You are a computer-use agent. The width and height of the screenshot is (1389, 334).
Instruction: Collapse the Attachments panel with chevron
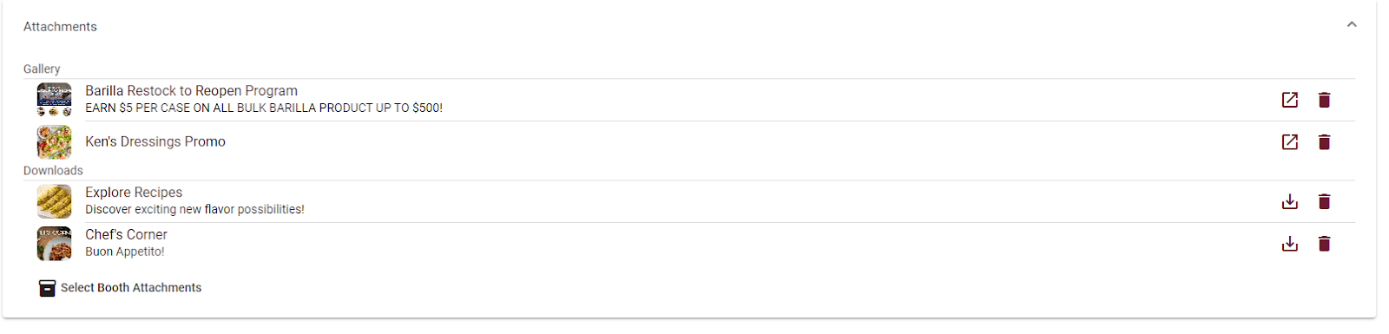click(1352, 24)
